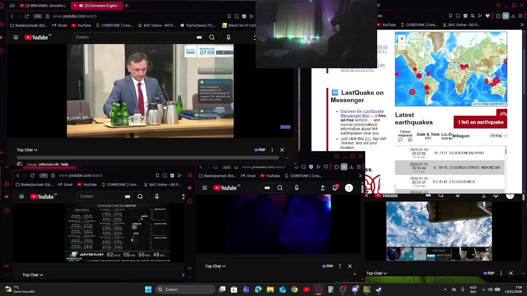
Task: Expand Top Chat dropdown under Euronews video
Action: [27, 150]
